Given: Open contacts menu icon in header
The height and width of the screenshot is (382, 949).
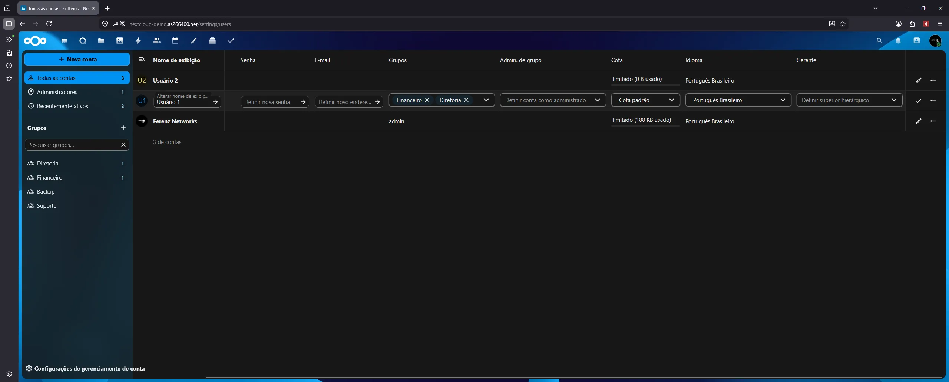Looking at the screenshot, I should (x=917, y=41).
